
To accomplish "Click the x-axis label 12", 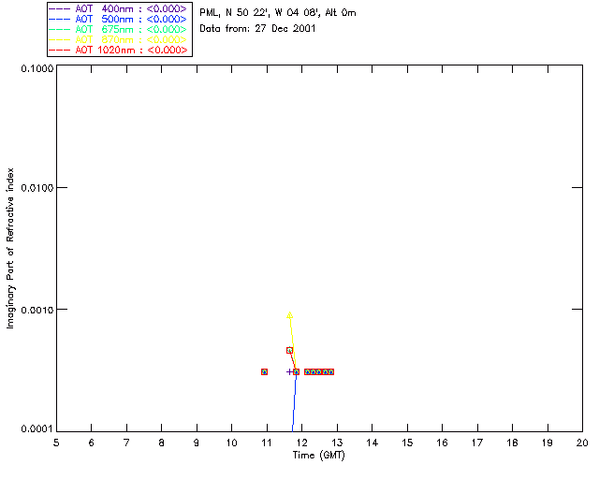I will click(x=301, y=443).
